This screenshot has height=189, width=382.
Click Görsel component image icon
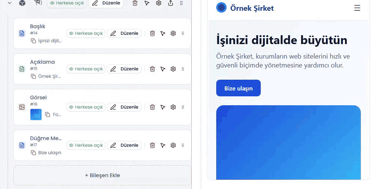tap(22, 107)
